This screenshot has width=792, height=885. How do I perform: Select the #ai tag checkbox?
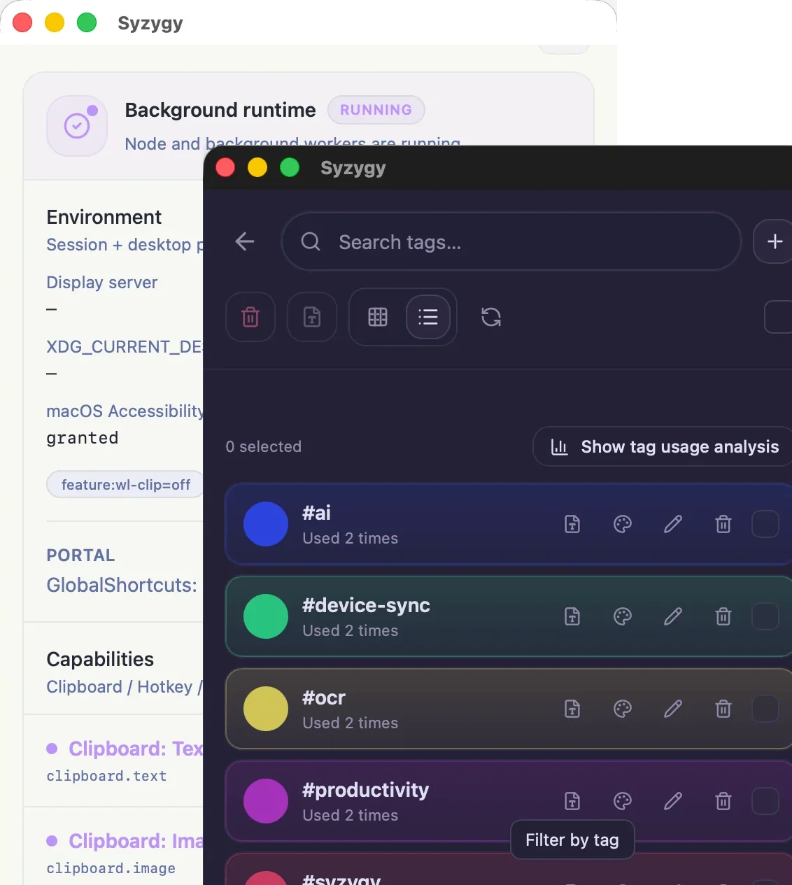765,524
